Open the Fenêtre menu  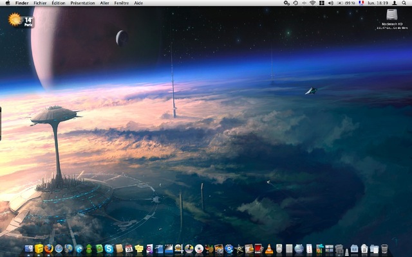122,3
